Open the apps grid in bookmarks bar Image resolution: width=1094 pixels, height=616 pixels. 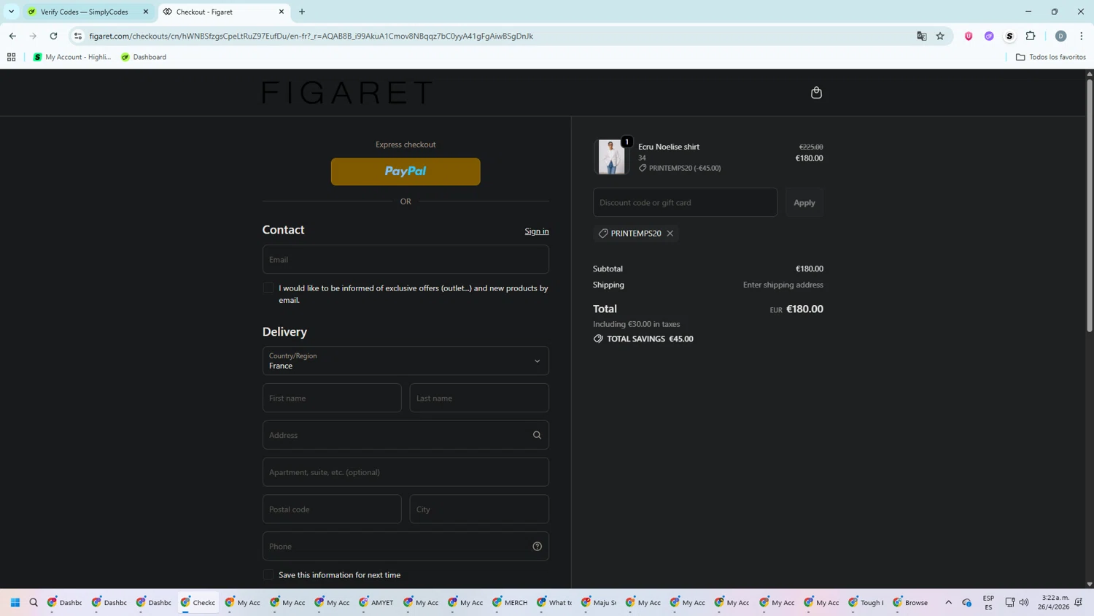[11, 57]
